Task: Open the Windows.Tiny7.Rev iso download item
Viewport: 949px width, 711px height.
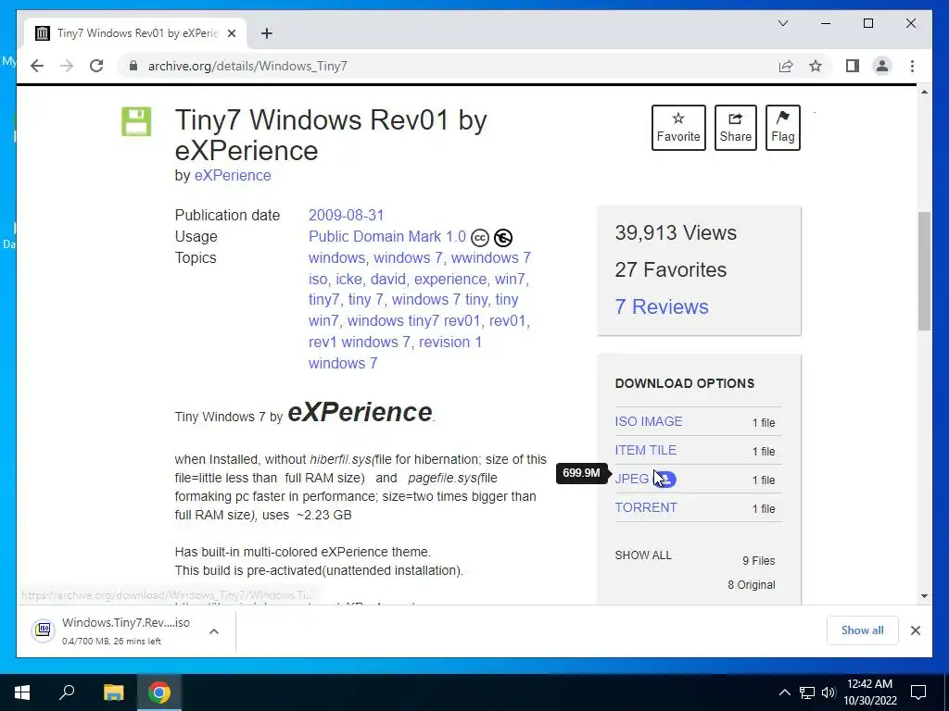Action: pos(126,630)
